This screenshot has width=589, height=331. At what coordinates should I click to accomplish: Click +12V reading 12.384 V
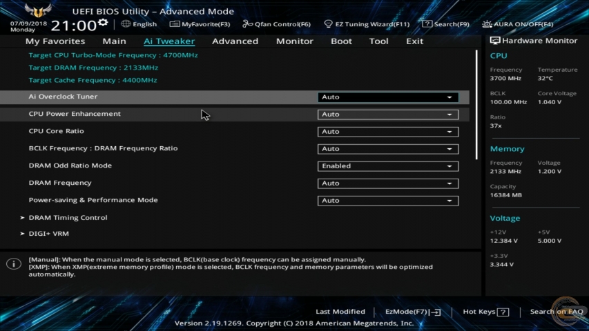pyautogui.click(x=504, y=241)
